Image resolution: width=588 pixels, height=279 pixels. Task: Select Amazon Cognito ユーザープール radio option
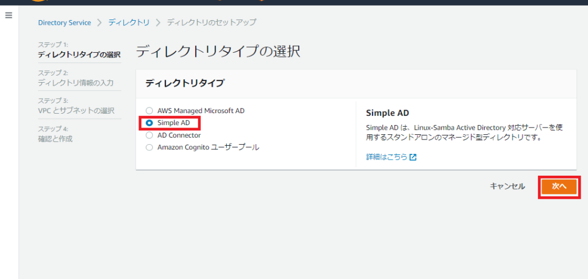point(150,148)
